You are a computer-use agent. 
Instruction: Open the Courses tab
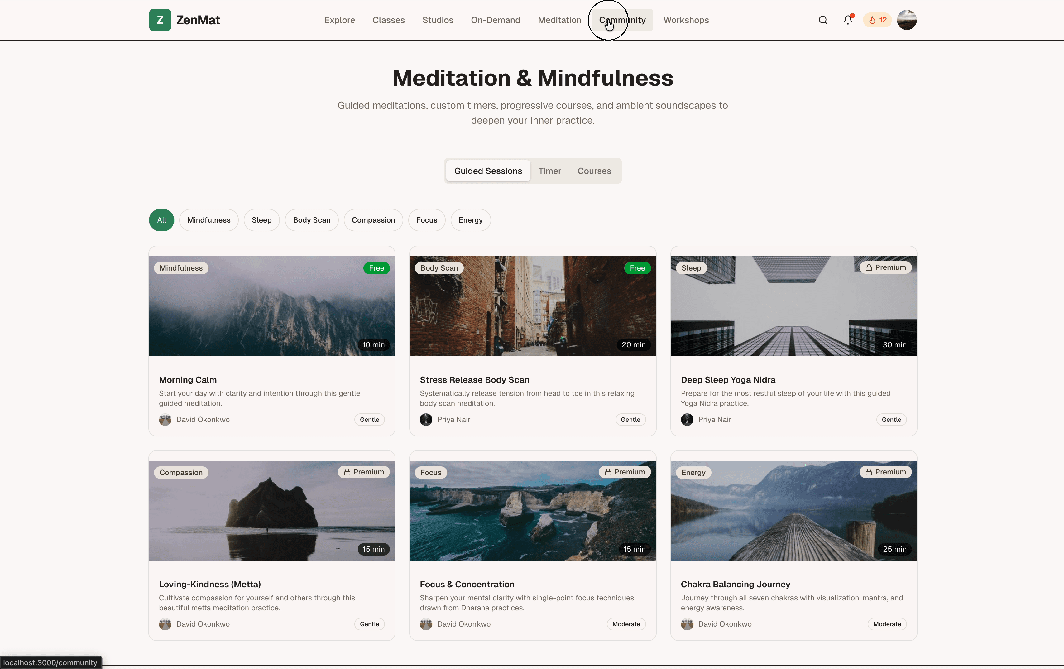pos(594,171)
